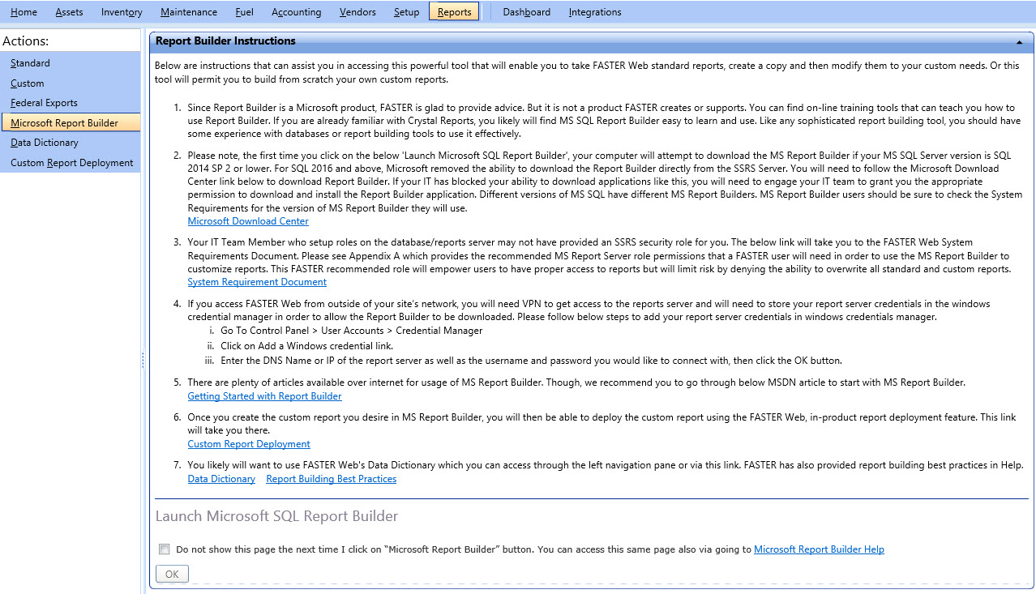Click Launch Microsoft SQL Report Builder

pos(276,516)
